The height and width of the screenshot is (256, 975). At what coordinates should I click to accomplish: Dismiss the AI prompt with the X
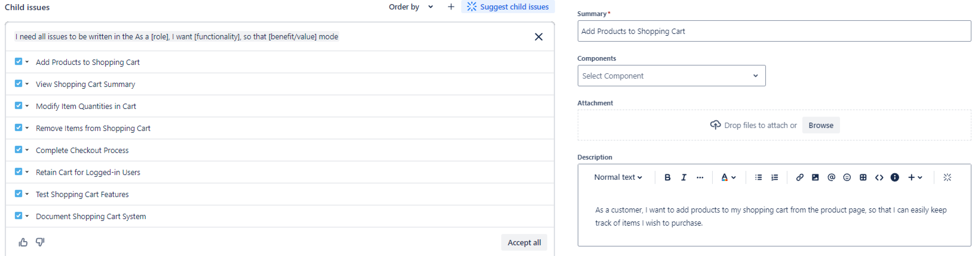coord(538,37)
